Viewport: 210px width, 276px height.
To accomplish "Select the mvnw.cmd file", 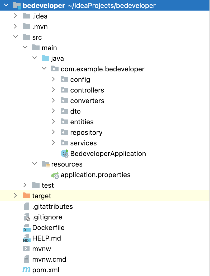I will pyautogui.click(x=49, y=259).
